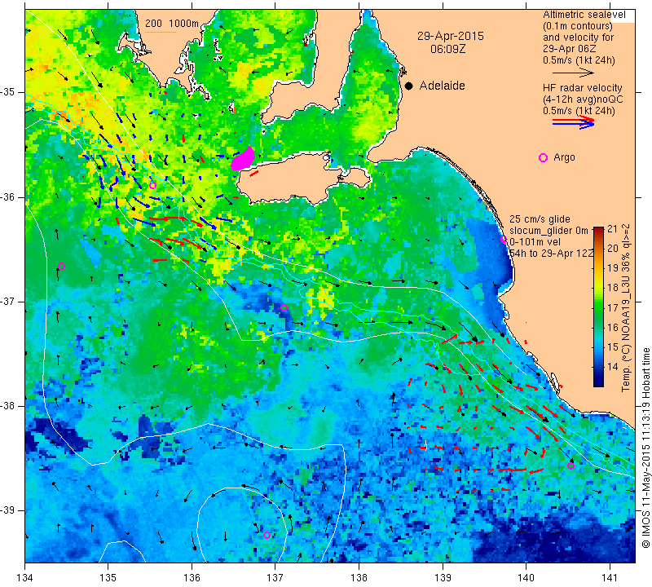Click the -35 latitude axis label
The image size is (652, 587).
[8, 92]
